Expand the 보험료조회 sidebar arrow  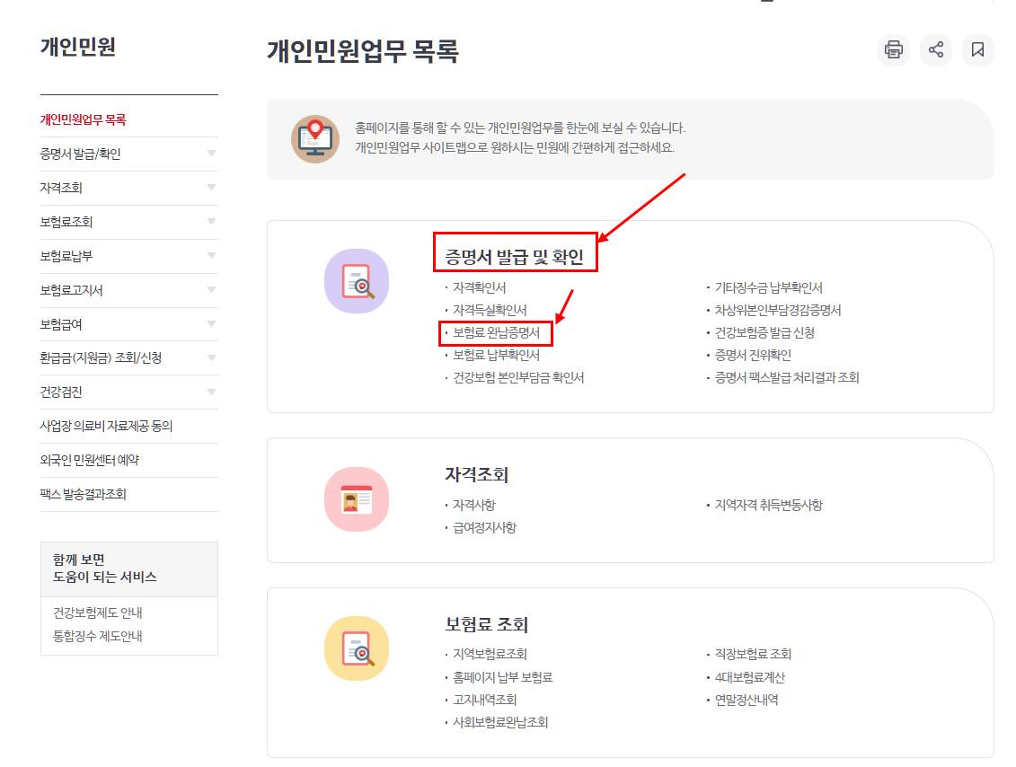point(211,222)
